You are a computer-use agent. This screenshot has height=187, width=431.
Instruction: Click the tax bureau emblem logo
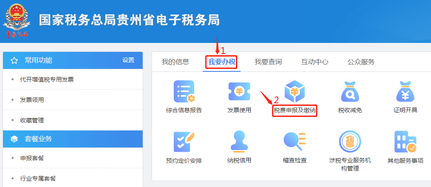tap(17, 20)
